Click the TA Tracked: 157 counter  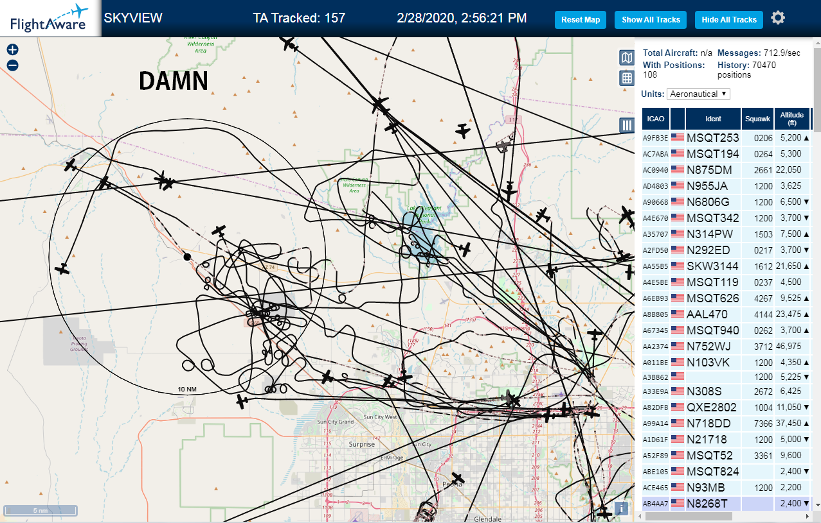[299, 18]
